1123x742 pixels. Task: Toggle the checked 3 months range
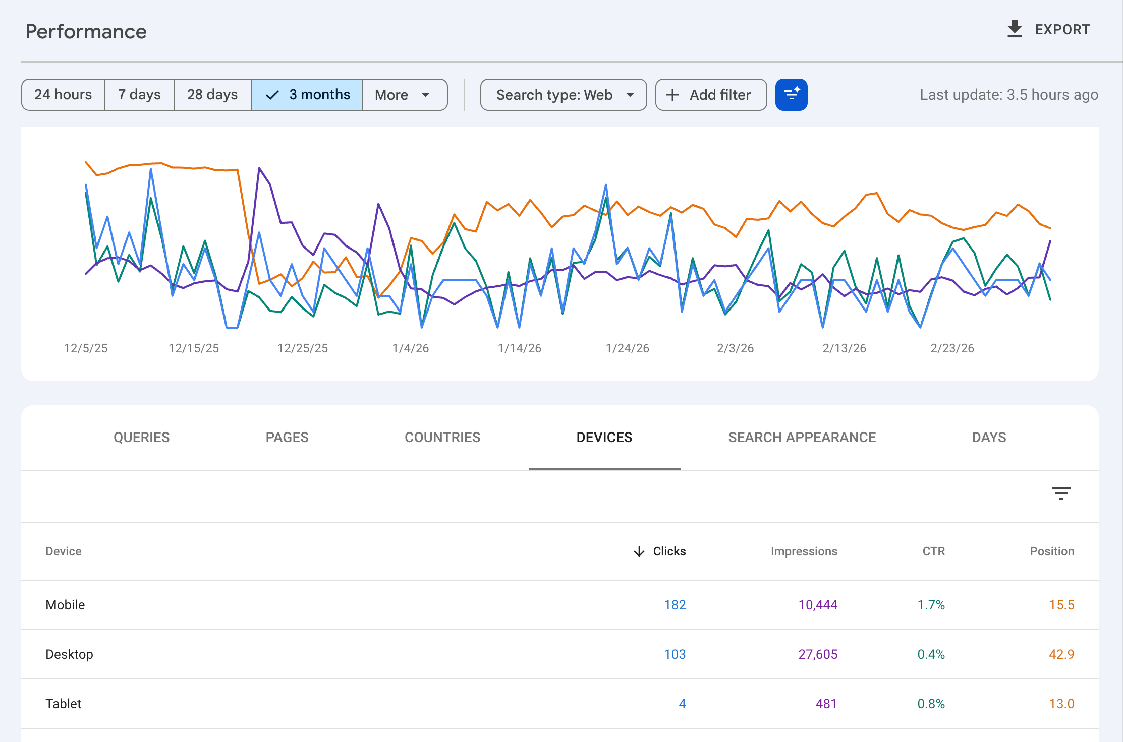click(x=307, y=95)
